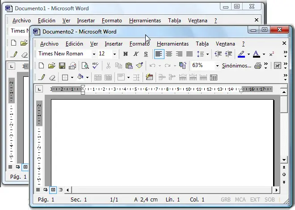This screenshot has width=295, height=210.
Task: Click the Cut scissors icon
Action: (x=108, y=66)
